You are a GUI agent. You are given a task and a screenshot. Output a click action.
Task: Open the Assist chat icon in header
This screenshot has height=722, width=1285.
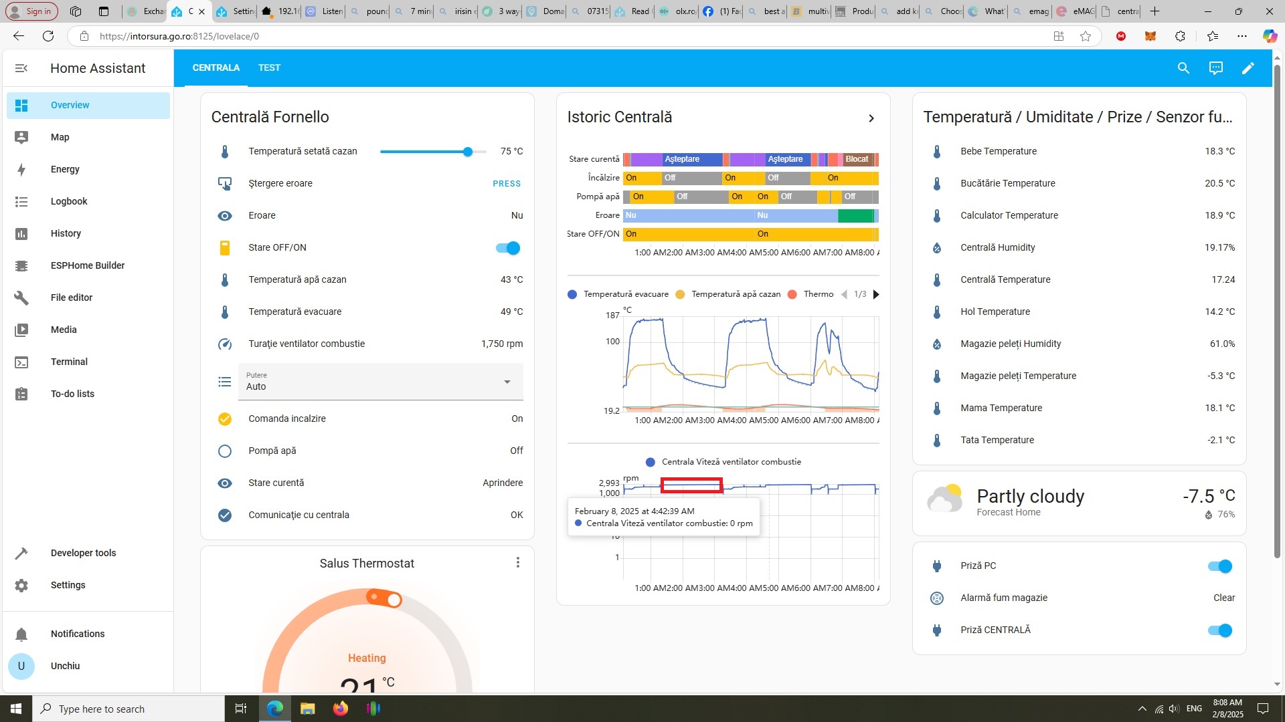click(1215, 68)
